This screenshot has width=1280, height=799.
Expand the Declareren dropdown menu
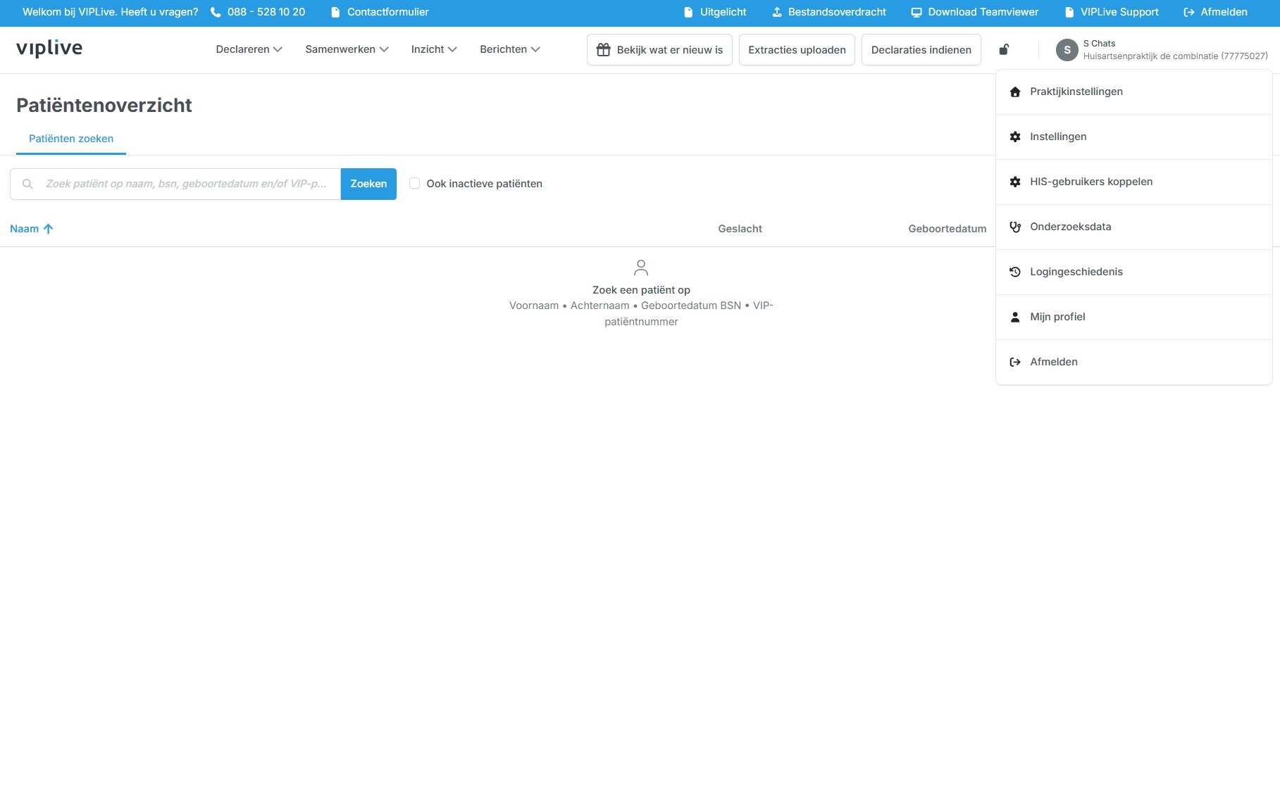pyautogui.click(x=249, y=49)
